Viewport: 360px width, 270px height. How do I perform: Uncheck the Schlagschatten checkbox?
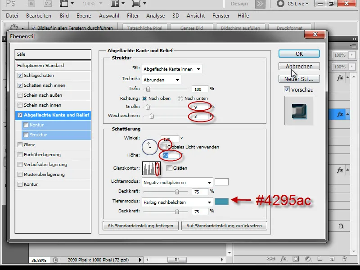coord(20,75)
